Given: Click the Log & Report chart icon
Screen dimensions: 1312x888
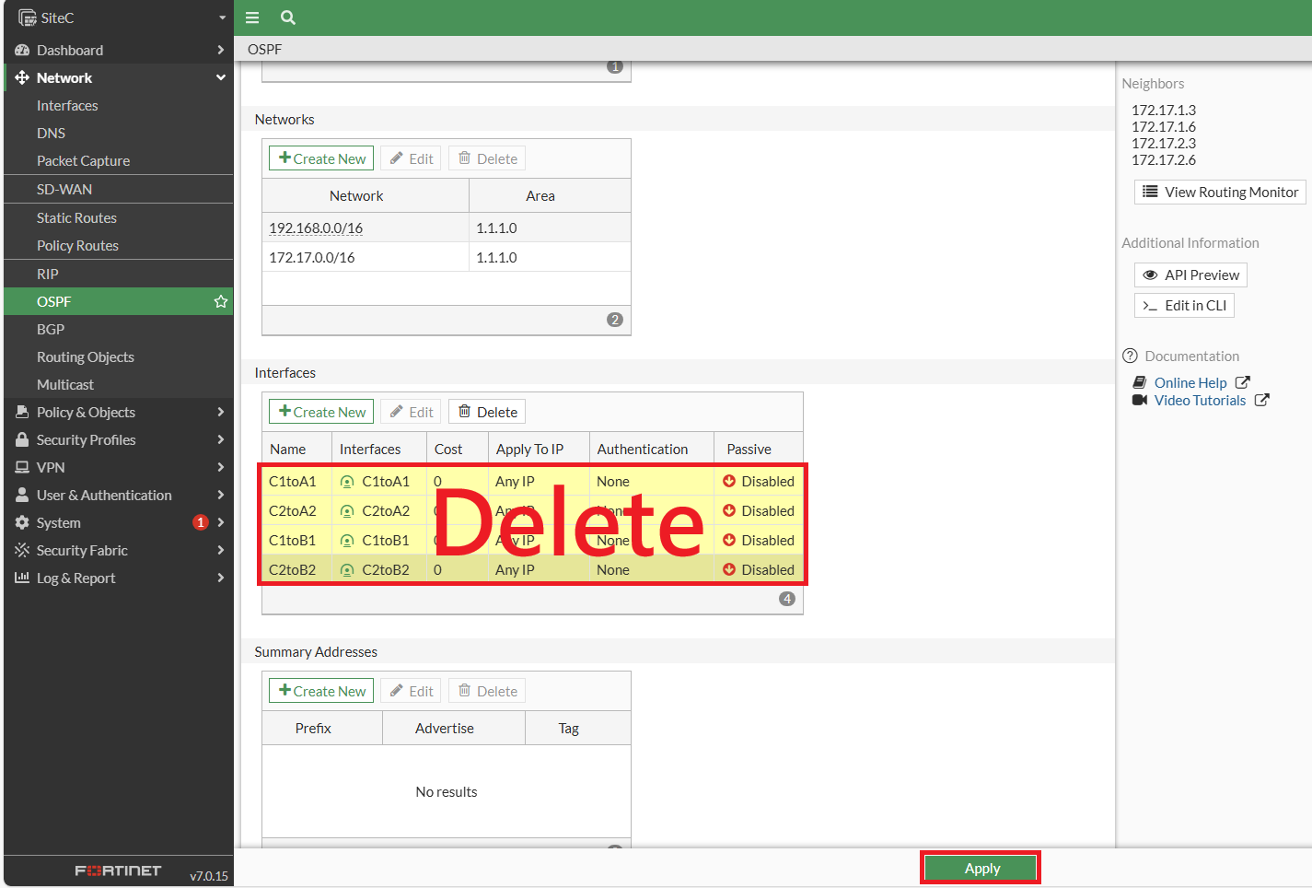Looking at the screenshot, I should click(x=22, y=578).
